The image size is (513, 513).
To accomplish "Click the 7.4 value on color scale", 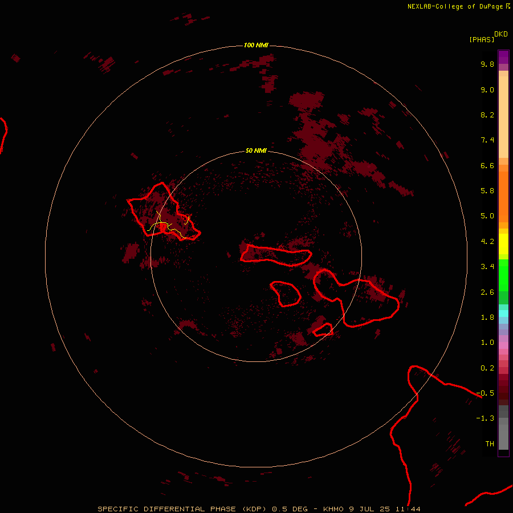I will (x=487, y=140).
